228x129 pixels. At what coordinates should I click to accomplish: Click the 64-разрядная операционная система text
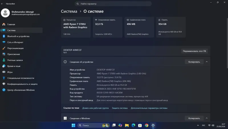(x=122, y=97)
